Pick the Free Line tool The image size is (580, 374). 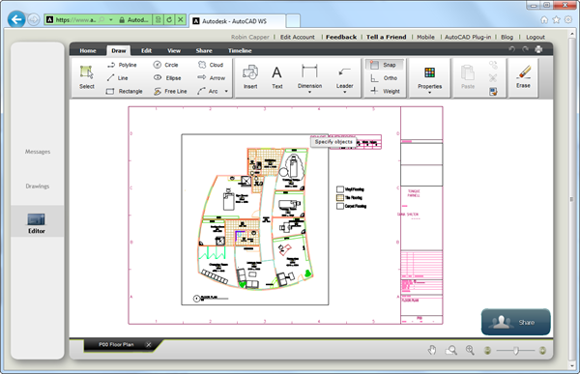pos(170,91)
